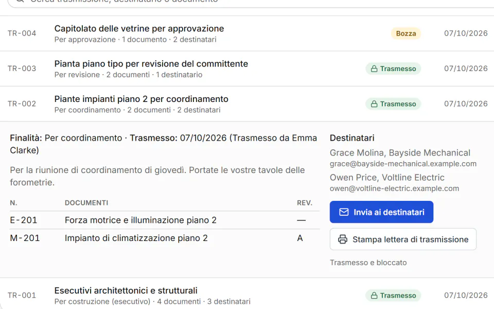Click the TR-003 transmittal number
The width and height of the screenshot is (494, 309).
pos(22,68)
